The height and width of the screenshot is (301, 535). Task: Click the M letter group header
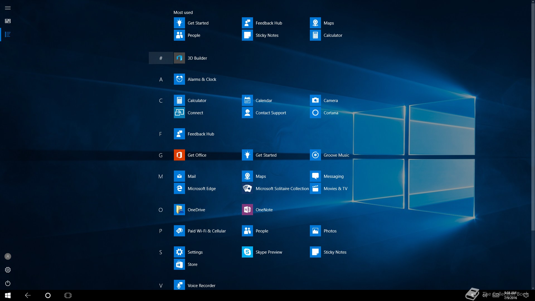(161, 176)
